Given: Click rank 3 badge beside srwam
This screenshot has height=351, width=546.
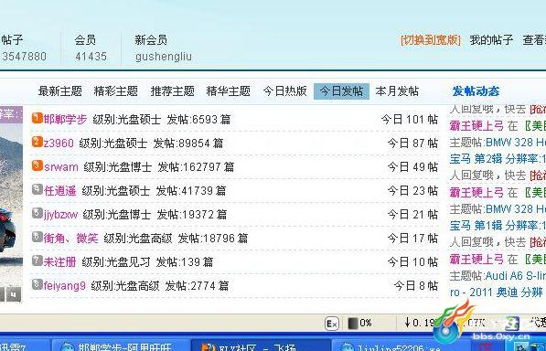Looking at the screenshot, I should coord(37,165).
